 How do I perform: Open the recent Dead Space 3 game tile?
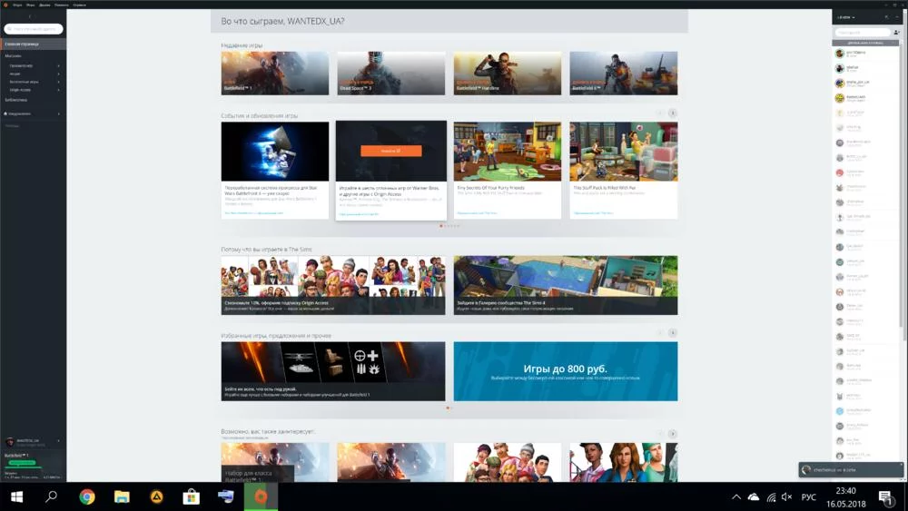pyautogui.click(x=391, y=73)
